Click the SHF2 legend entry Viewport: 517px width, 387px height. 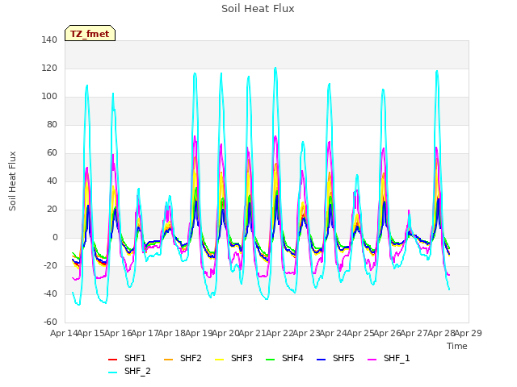pyautogui.click(x=183, y=358)
